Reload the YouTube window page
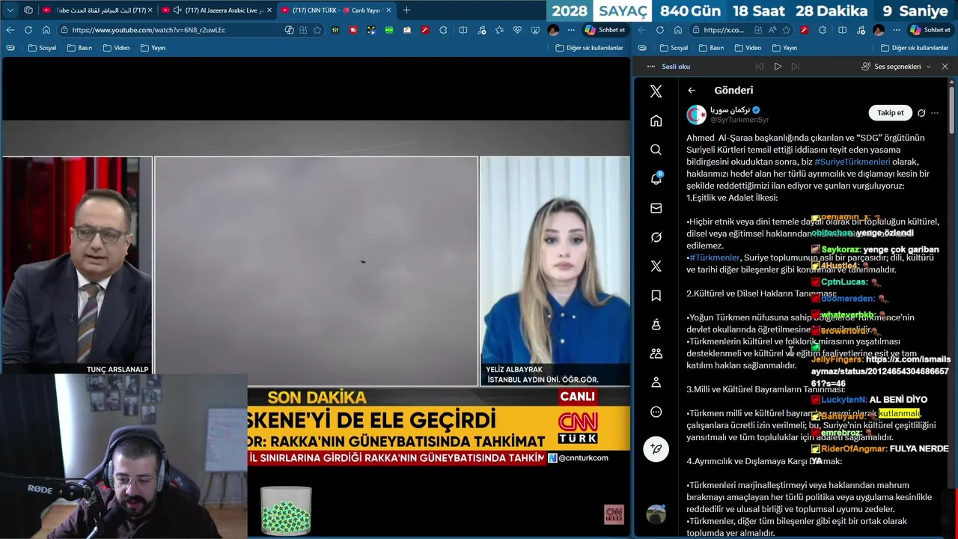The width and height of the screenshot is (958, 539). click(x=28, y=30)
